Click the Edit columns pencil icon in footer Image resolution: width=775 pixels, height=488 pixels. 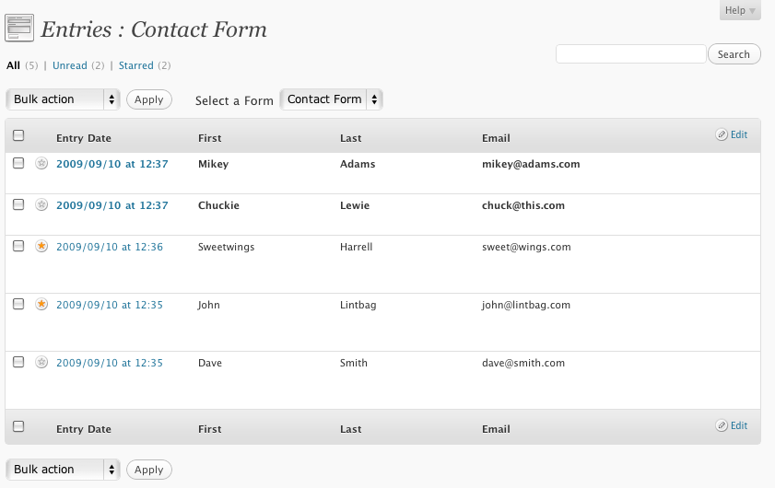722,425
